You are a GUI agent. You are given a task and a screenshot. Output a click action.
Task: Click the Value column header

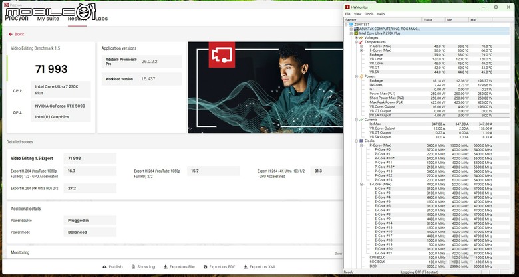point(433,20)
